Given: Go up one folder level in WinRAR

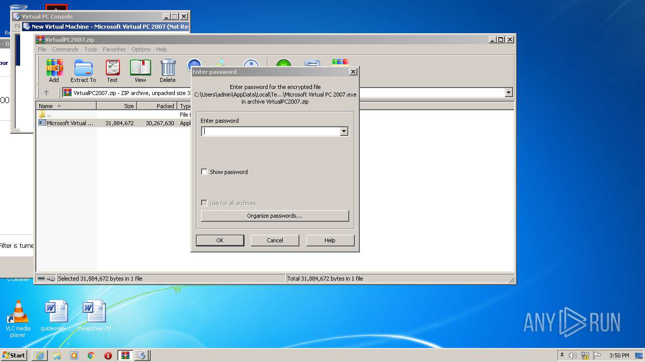Looking at the screenshot, I should [46, 93].
